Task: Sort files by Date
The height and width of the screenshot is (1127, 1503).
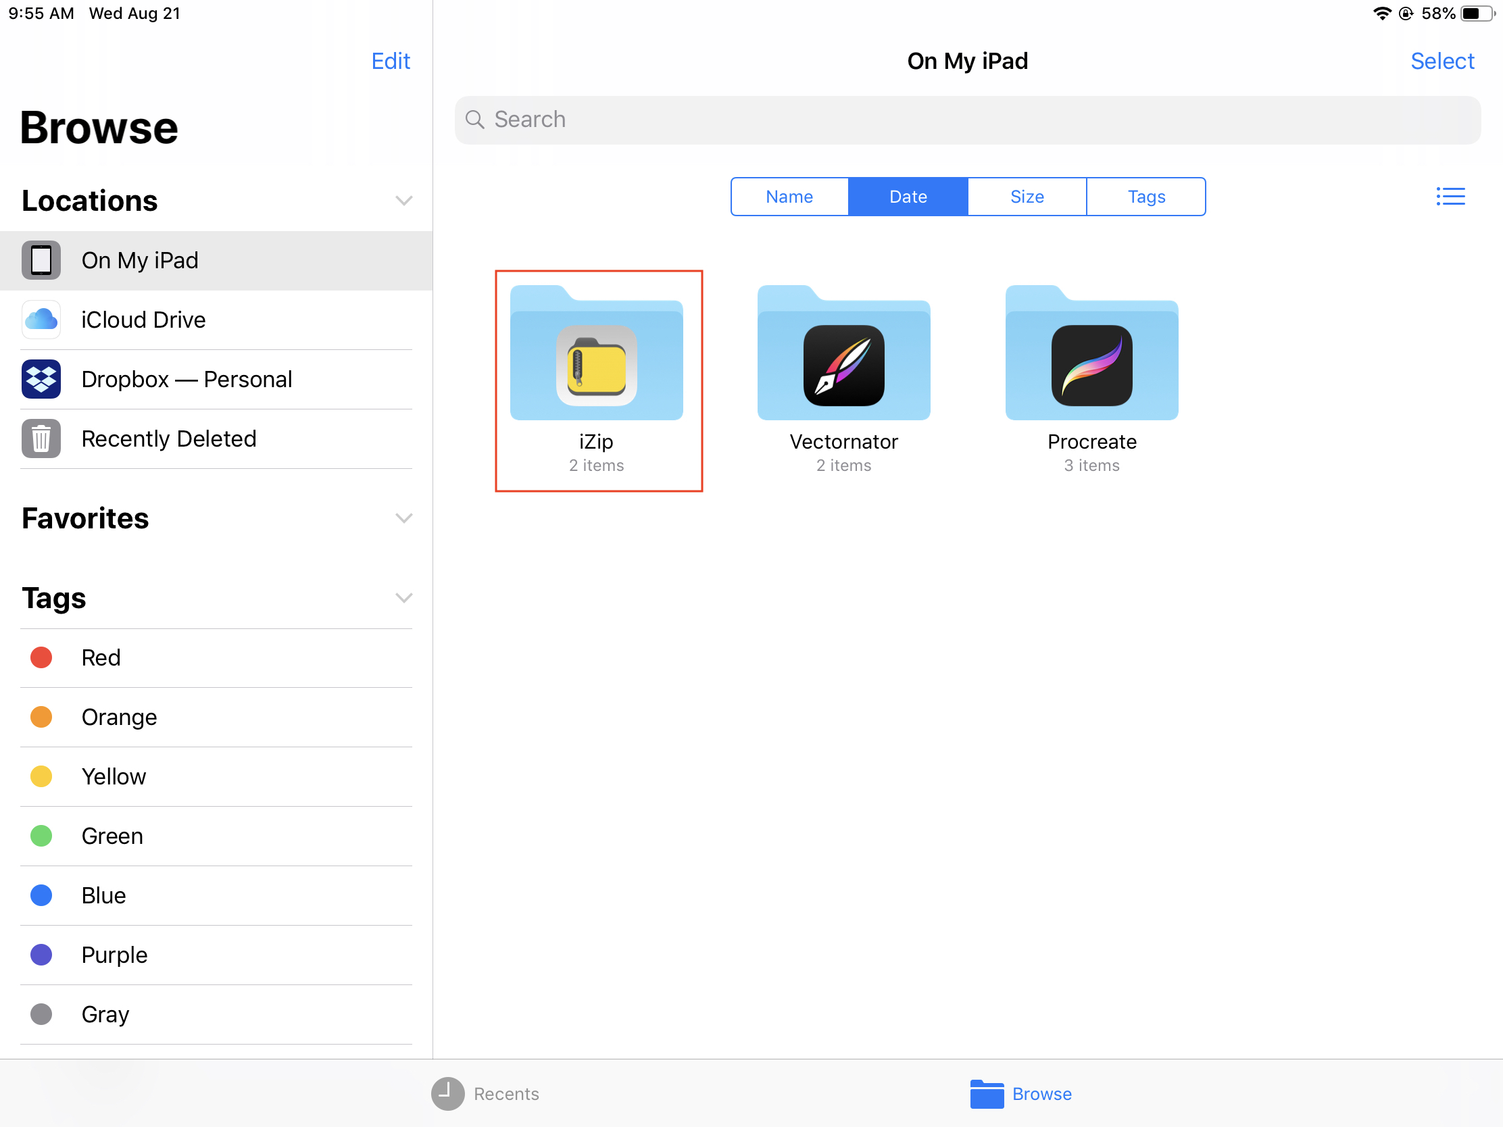Action: pos(908,197)
